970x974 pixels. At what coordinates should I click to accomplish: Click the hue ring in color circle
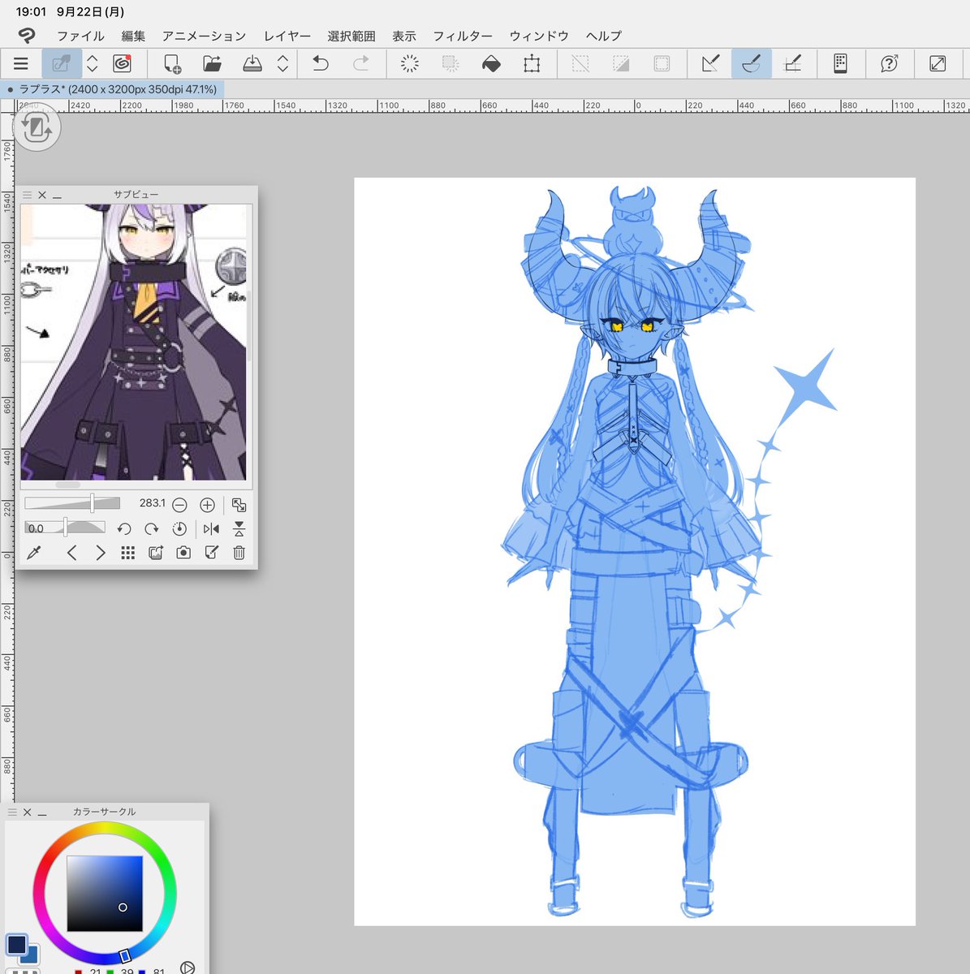point(105,827)
